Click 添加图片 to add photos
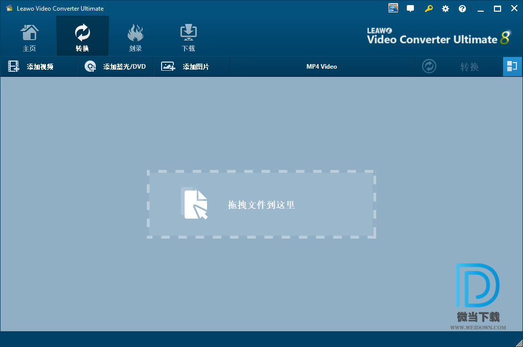Image resolution: width=523 pixels, height=347 pixels. click(x=192, y=67)
